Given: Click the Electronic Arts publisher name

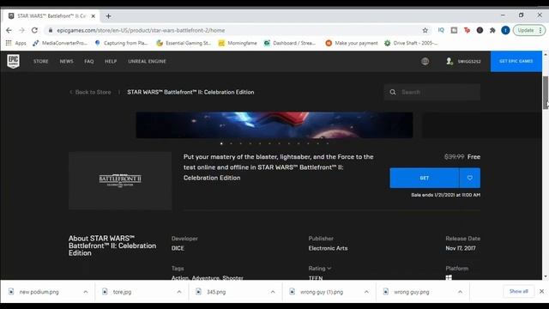Looking at the screenshot, I should 328,248.
